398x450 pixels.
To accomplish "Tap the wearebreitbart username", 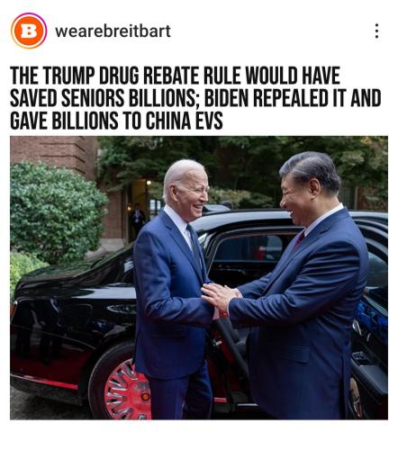I will point(113,31).
